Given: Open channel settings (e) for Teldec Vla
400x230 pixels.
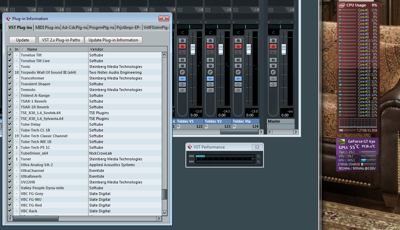Looking at the screenshot, I should tap(238, 72).
